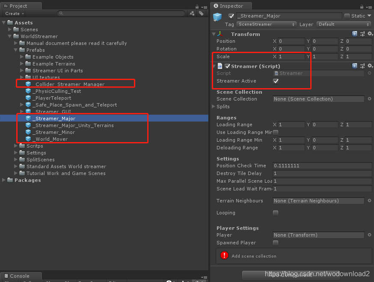Viewport: 374px width, 282px height.
Task: Click the _PlayerTeleport prefab cube icon
Action: coord(28,98)
